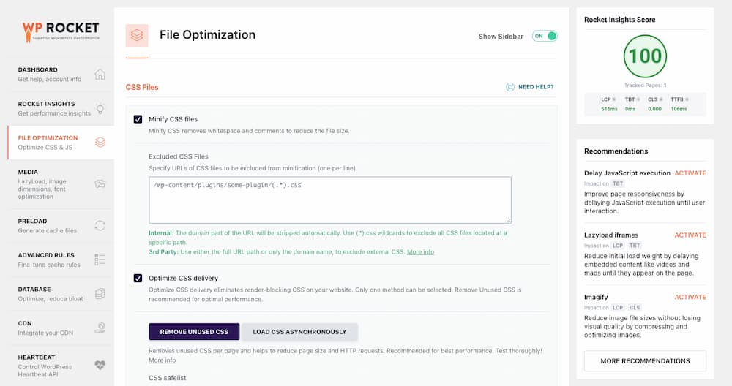The height and width of the screenshot is (386, 732).
Task: Click the LCP tag under Imagify
Action: click(x=618, y=308)
